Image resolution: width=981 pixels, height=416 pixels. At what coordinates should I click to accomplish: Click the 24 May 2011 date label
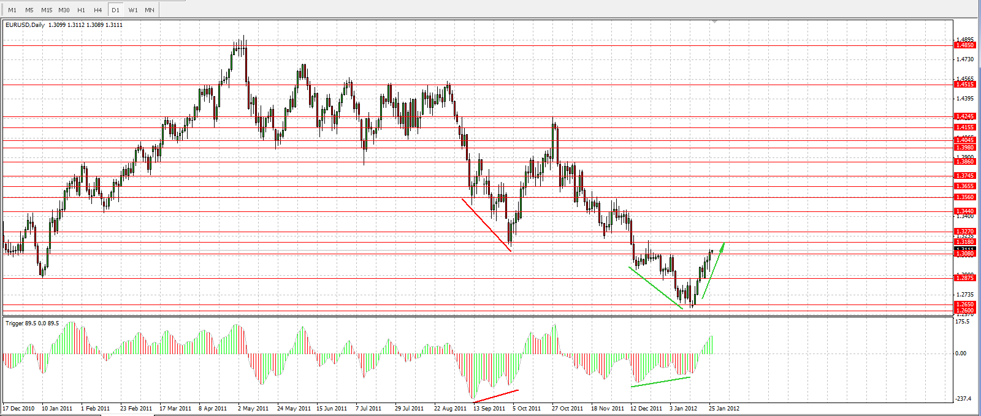pos(294,409)
